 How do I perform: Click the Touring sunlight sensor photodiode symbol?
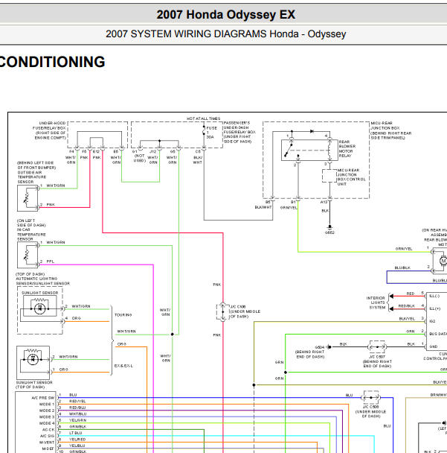point(40,308)
